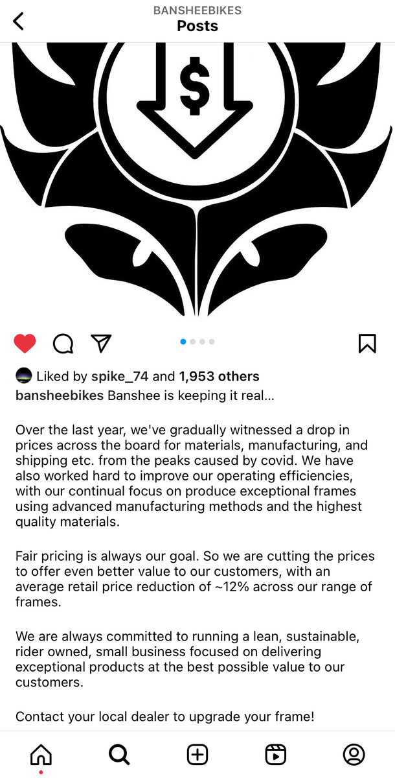Go back using the back arrow
The image size is (395, 778).
(x=18, y=21)
